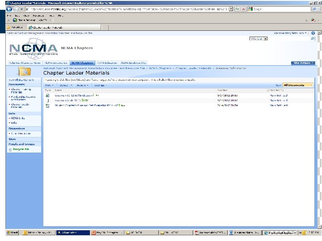322x241 pixels.
Task: Click the Chapter Leader Materials breadcrumb link
Action: [194, 68]
